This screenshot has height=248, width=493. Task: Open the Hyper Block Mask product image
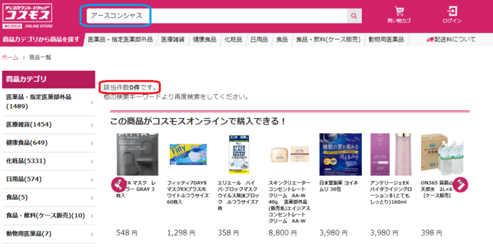point(239,155)
